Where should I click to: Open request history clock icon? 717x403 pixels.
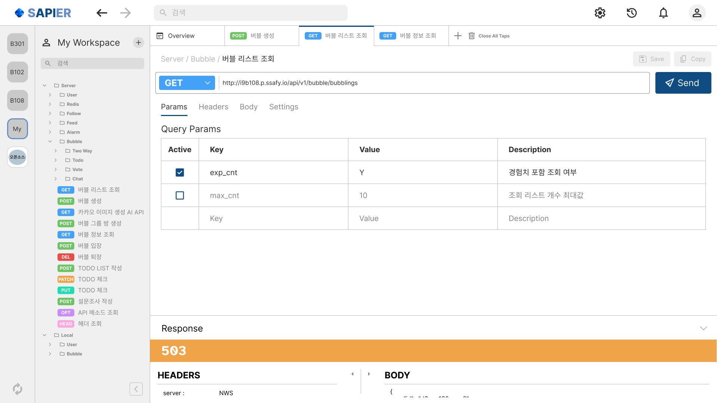pos(631,13)
